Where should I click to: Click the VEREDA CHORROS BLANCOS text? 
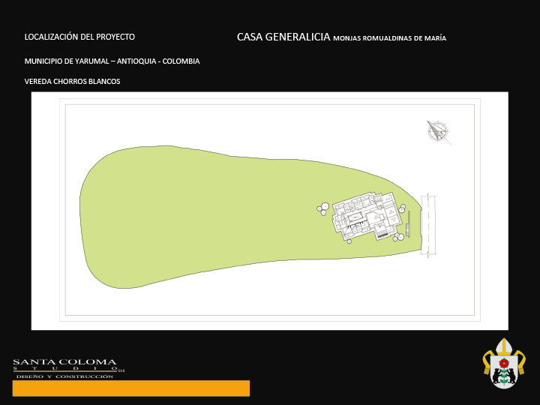pyautogui.click(x=72, y=82)
